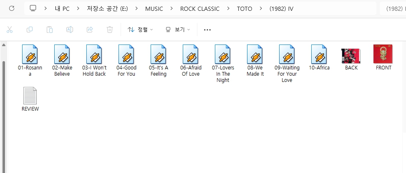Open the three-dot more options menu
This screenshot has height=173, width=406.
[207, 30]
